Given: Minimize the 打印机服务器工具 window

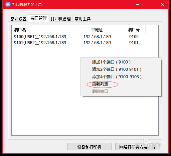Looking at the screenshot, I should 138,4.
